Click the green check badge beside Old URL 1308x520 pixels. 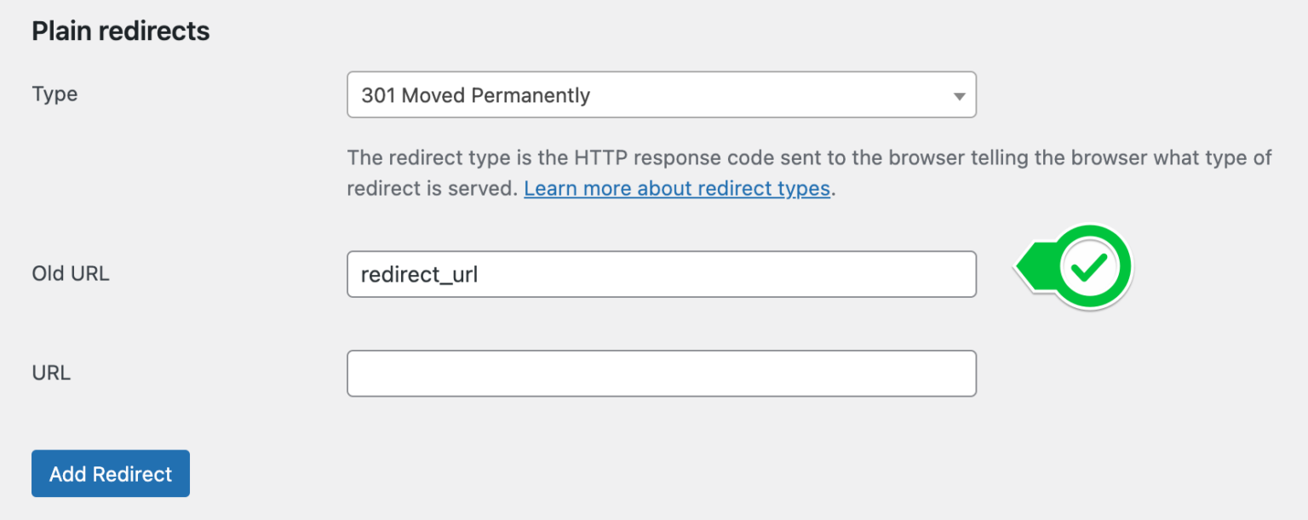coord(1093,266)
